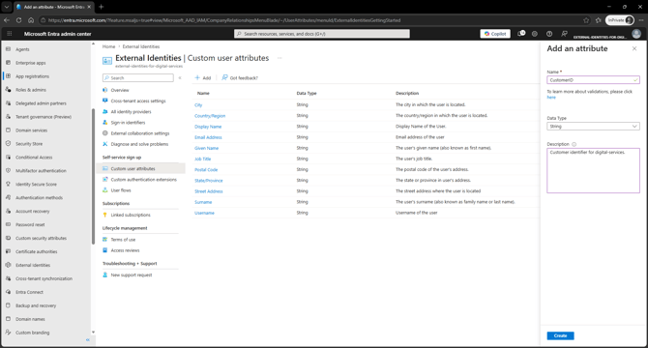The width and height of the screenshot is (648, 348).
Task: Open the help question mark icon
Action: tap(549, 34)
